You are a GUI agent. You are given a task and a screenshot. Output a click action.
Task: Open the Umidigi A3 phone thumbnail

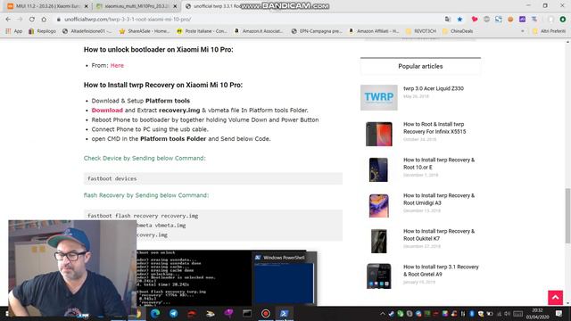coord(378,206)
